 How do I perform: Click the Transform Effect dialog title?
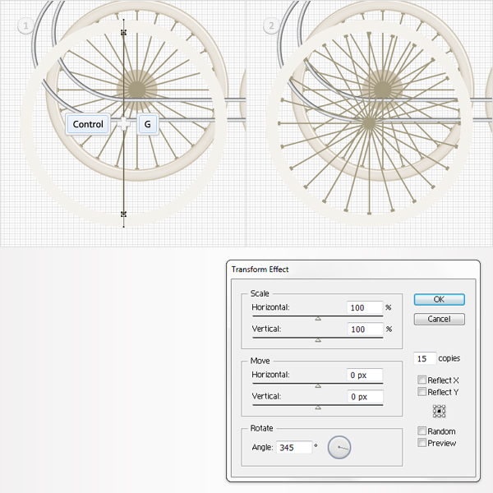(260, 270)
